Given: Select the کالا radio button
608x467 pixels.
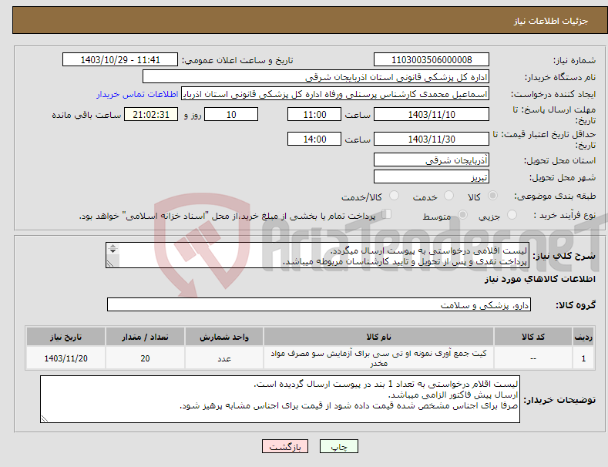Looking at the screenshot, I should click(x=492, y=196).
